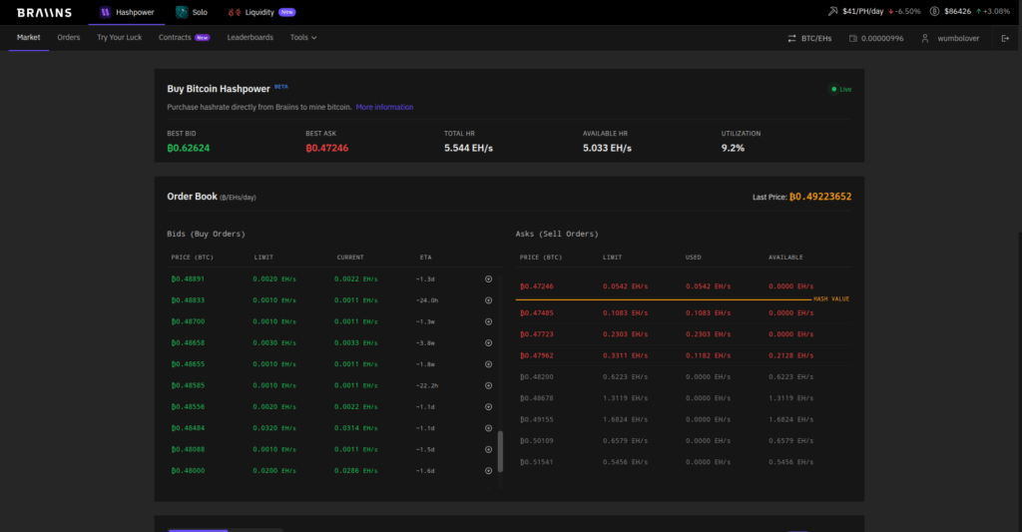The width and height of the screenshot is (1022, 532).
Task: Click the best bid value 0.62624
Action: pos(189,148)
